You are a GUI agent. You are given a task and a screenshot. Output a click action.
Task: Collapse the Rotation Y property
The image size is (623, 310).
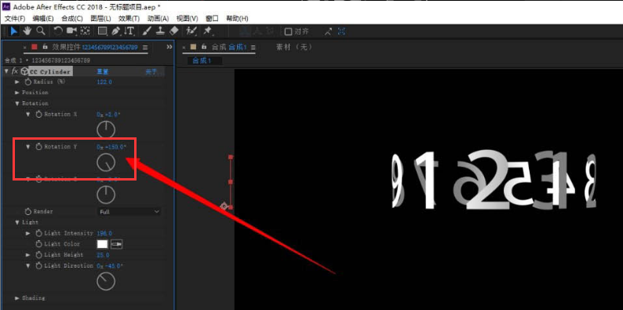(x=27, y=147)
